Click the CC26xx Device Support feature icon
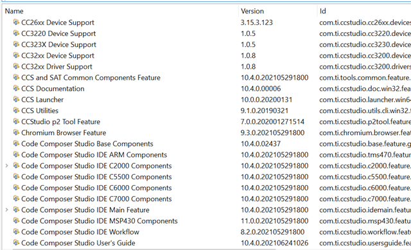The width and height of the screenshot is (411, 250). coord(16,22)
